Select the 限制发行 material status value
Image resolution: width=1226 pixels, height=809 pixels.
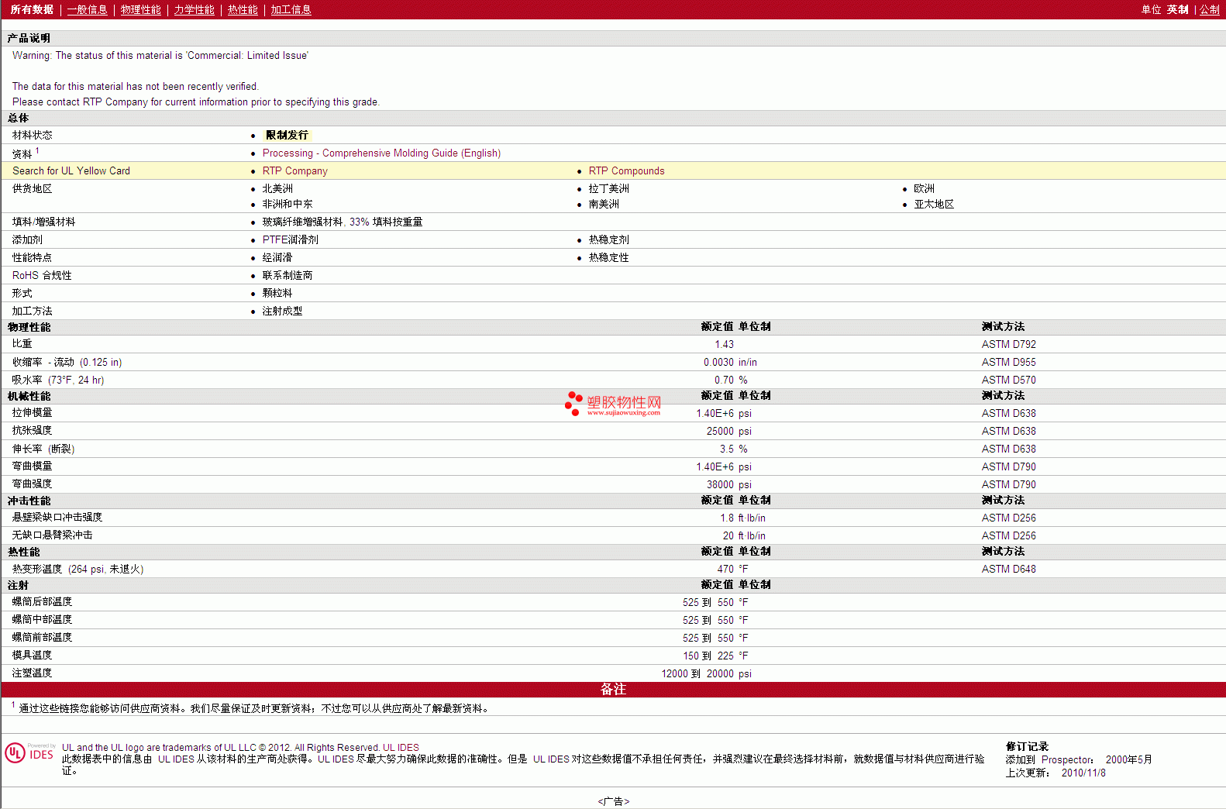pyautogui.click(x=287, y=135)
